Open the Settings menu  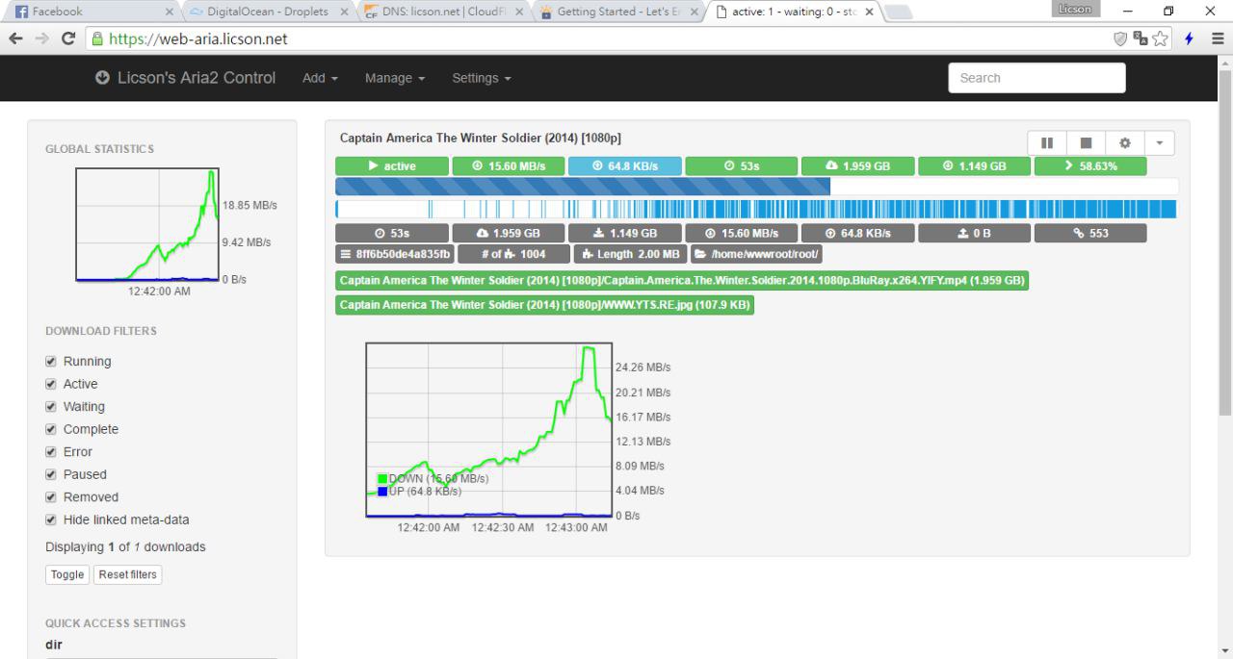click(x=481, y=78)
